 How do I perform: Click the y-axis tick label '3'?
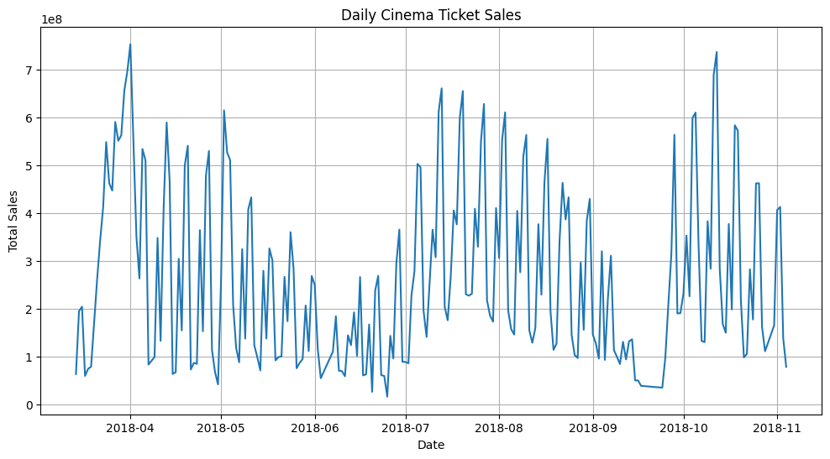pos(31,262)
